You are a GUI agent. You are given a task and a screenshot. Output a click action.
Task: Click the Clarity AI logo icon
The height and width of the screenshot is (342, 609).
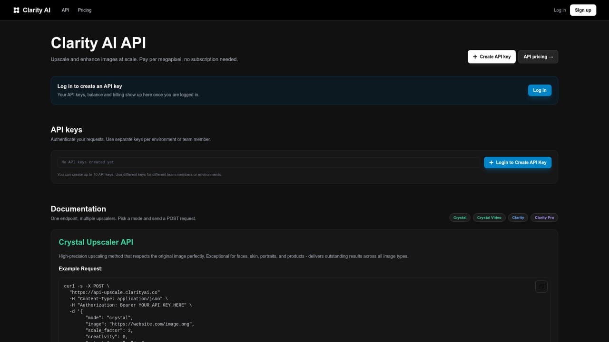[17, 10]
